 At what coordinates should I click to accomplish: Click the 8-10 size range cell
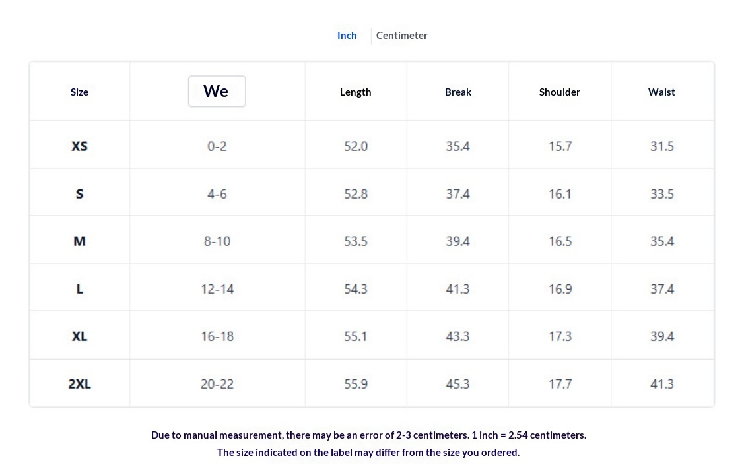[217, 241]
